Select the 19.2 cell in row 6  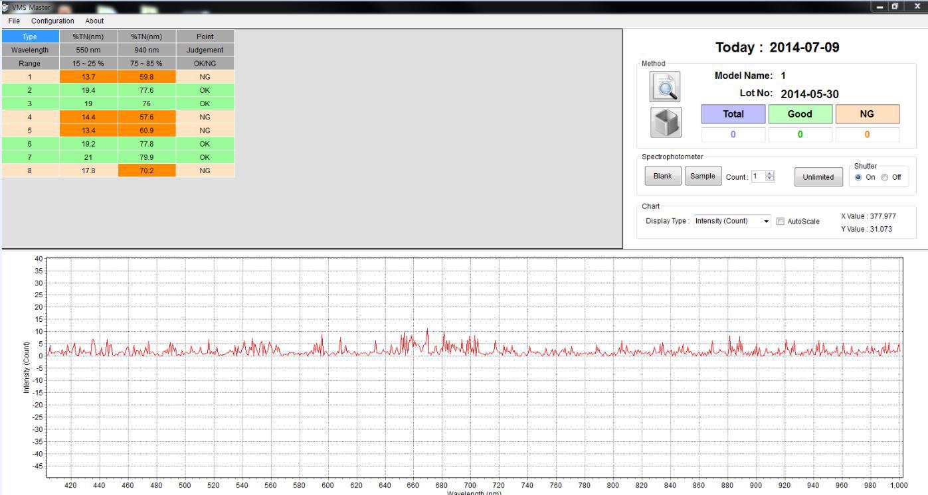[x=88, y=143]
